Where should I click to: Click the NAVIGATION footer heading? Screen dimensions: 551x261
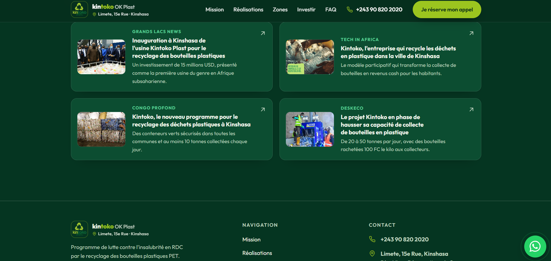(260, 225)
